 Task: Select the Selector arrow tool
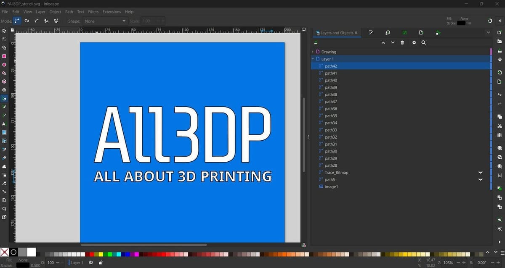pyautogui.click(x=4, y=31)
